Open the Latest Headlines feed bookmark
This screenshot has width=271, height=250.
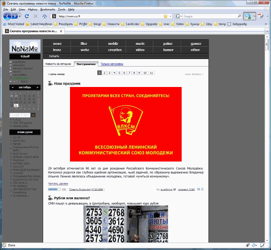pyautogui.click(x=39, y=24)
